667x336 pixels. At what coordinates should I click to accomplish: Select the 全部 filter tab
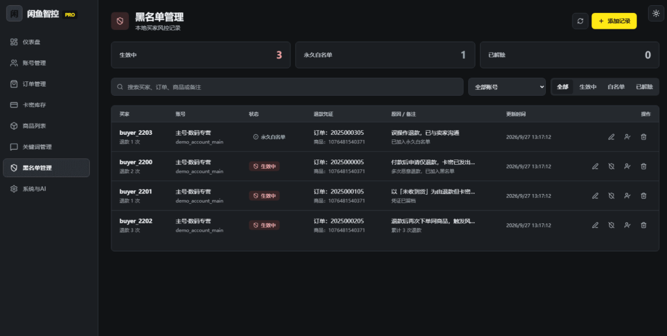562,87
